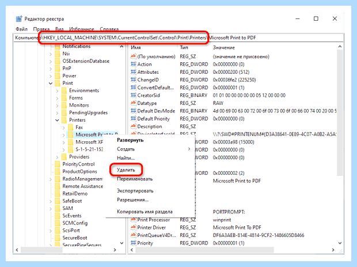Click the Default DevMode binary icon

[x=133, y=111]
